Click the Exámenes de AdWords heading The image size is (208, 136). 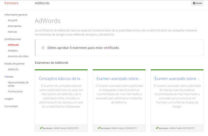coord(51,63)
